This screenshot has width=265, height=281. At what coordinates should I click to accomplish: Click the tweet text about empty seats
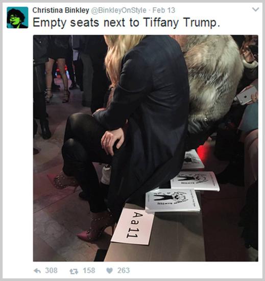pyautogui.click(x=126, y=23)
